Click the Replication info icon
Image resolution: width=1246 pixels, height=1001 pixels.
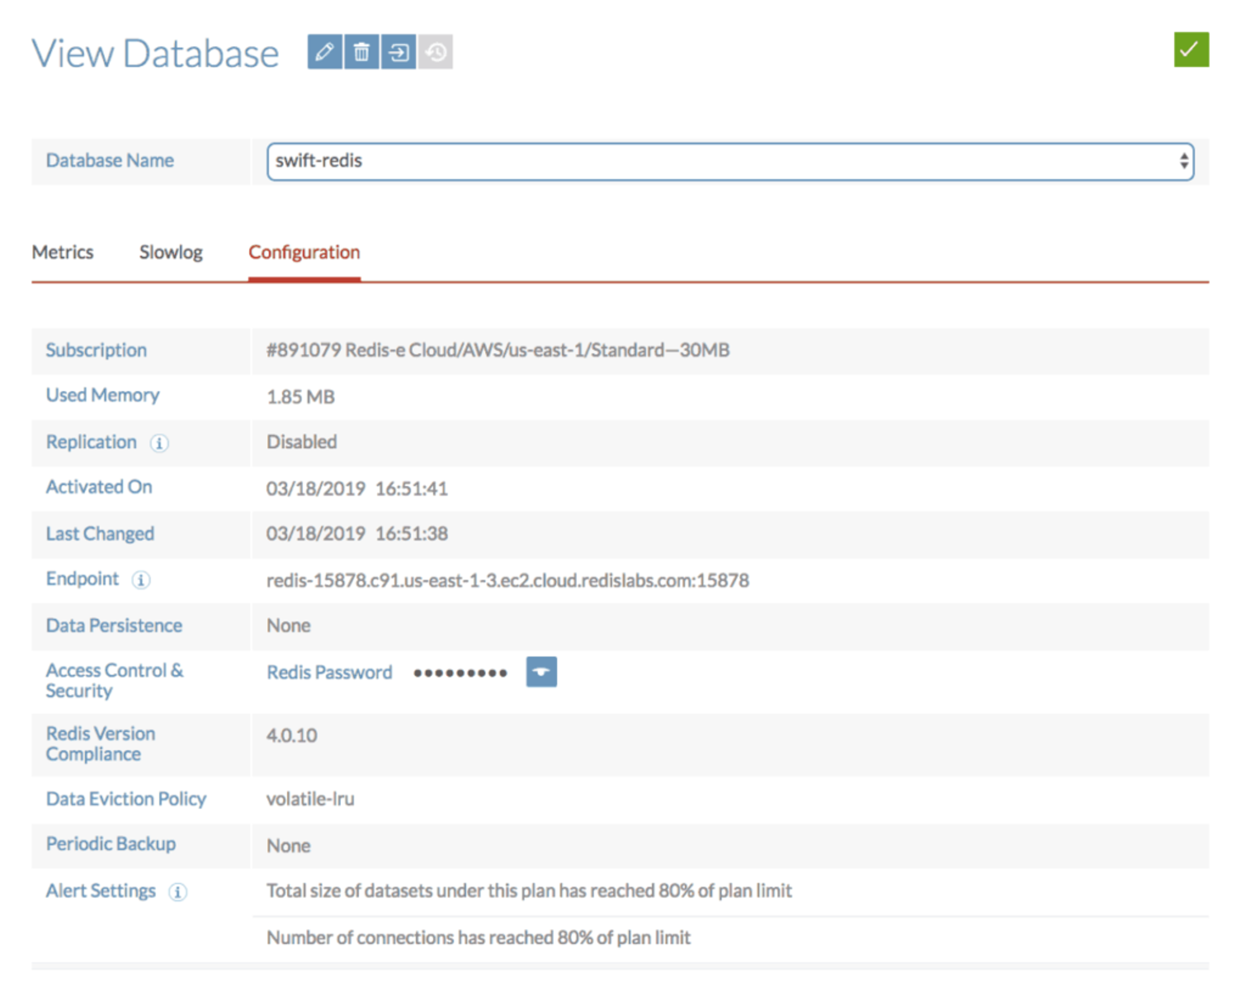click(160, 444)
